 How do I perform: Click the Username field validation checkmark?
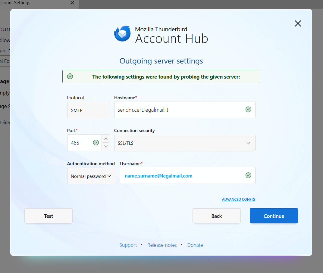point(248,175)
